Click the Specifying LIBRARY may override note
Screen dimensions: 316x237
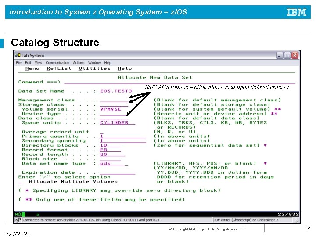(x=119, y=190)
